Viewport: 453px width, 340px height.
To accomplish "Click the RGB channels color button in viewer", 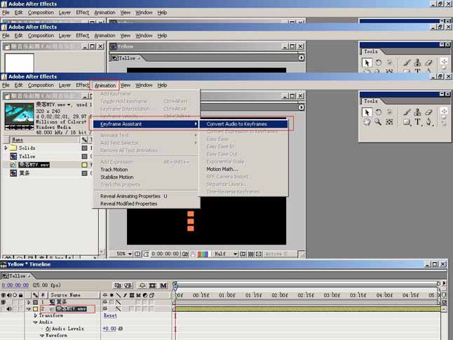I will [x=203, y=254].
